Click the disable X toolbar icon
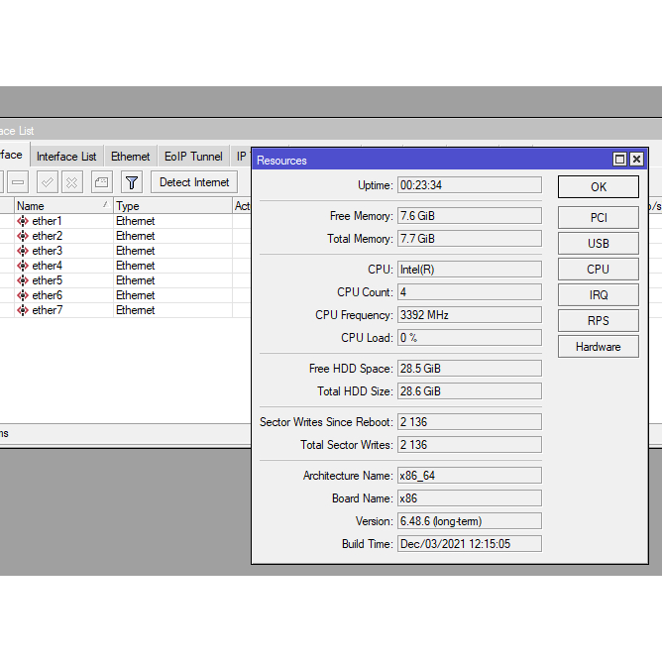Screen dimensions: 662x662 point(72,182)
